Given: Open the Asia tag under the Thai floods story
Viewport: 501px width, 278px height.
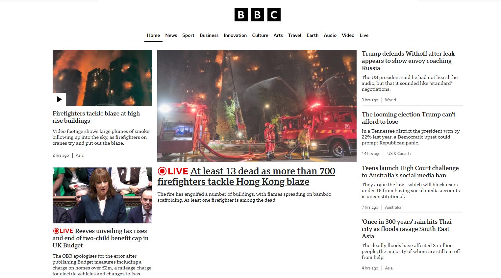Looking at the screenshot, I should (389, 268).
